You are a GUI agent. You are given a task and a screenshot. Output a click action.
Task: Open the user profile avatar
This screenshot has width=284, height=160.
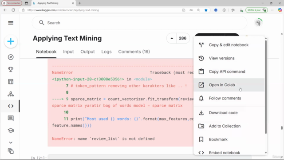pos(258,23)
